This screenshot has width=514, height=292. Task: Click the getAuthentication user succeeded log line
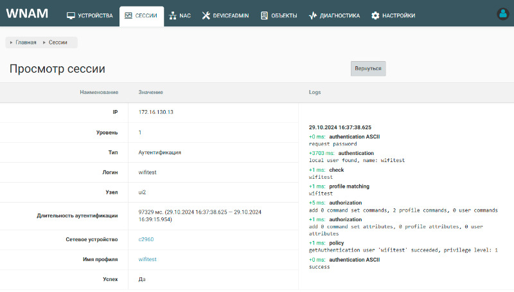coord(403,250)
